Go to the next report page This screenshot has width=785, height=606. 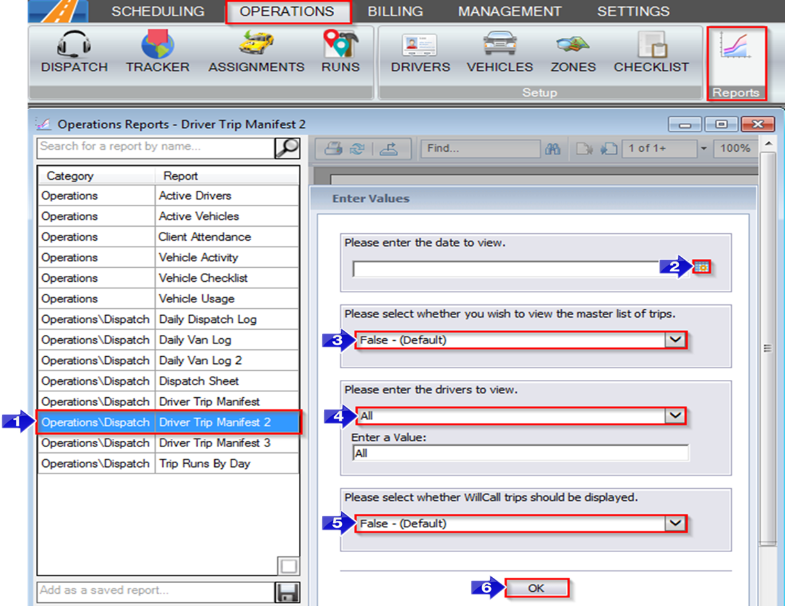pos(609,149)
